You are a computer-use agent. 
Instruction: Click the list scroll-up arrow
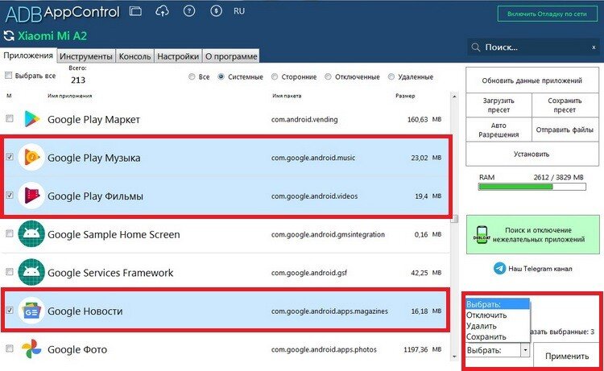(455, 97)
